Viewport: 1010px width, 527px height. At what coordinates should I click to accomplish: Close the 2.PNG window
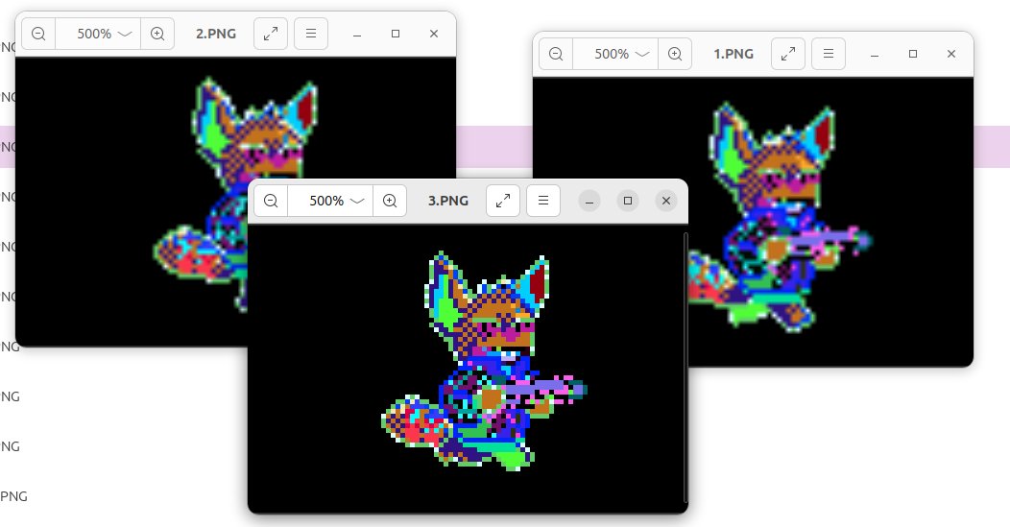tap(434, 34)
